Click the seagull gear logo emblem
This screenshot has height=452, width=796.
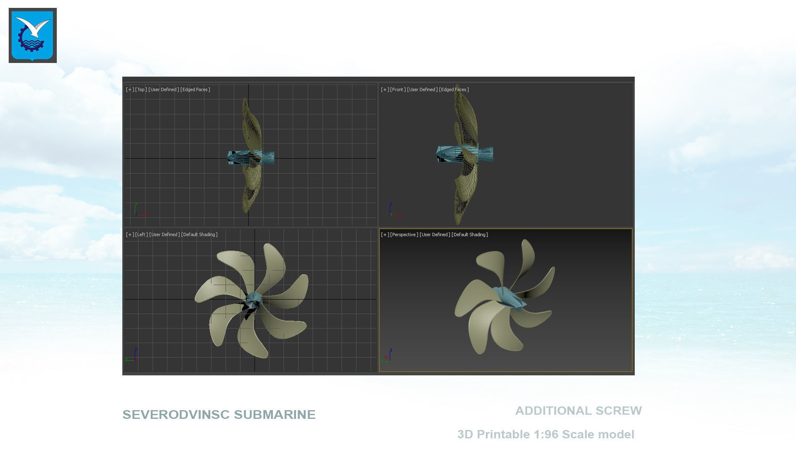pos(32,36)
